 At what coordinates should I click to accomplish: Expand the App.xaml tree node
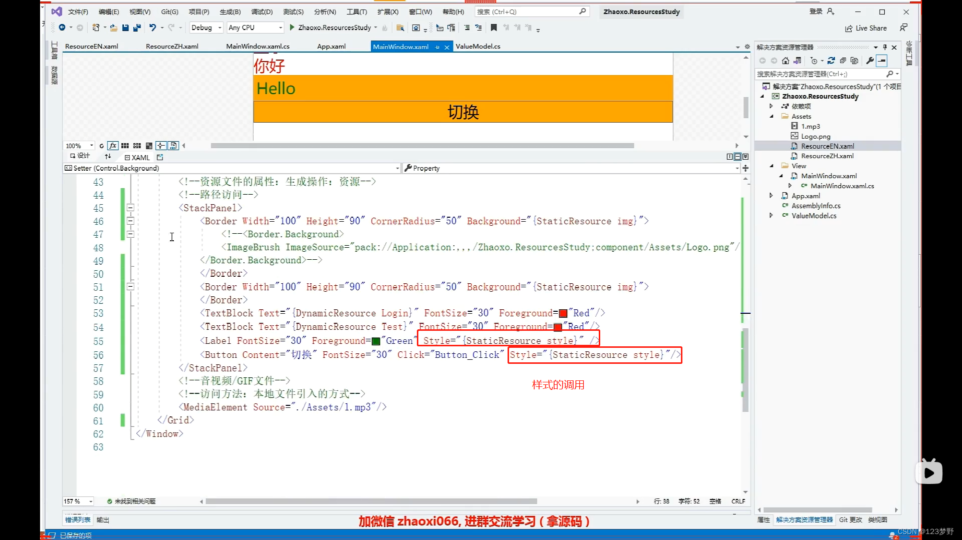(772, 196)
